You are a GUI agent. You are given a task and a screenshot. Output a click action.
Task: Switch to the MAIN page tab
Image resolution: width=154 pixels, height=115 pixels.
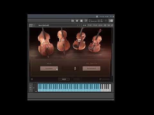pyautogui.click(x=64, y=79)
